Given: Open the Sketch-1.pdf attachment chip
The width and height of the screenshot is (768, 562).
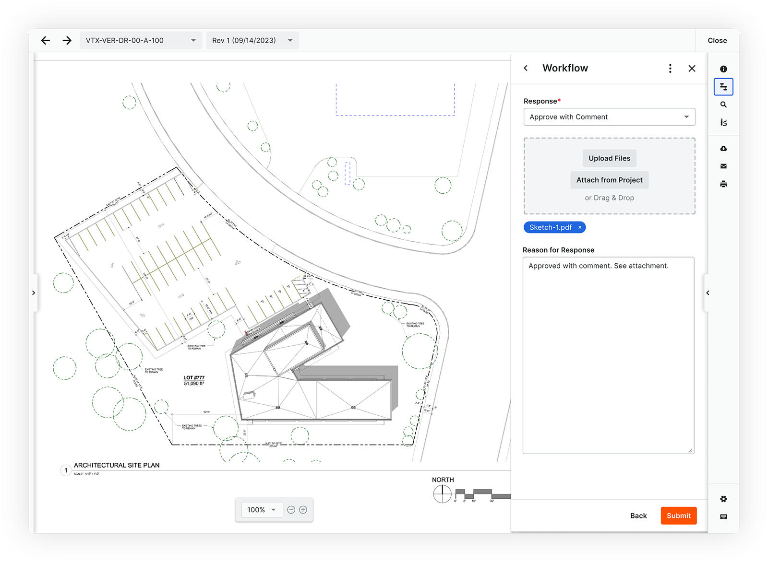Looking at the screenshot, I should coord(551,227).
